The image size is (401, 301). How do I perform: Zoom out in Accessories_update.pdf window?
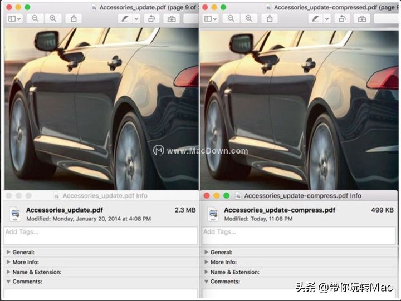(x=35, y=19)
